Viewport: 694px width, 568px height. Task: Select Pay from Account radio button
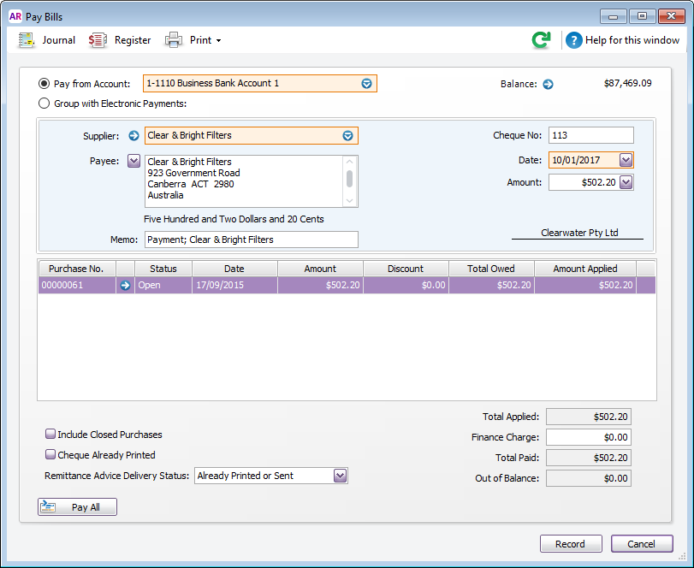tap(44, 84)
